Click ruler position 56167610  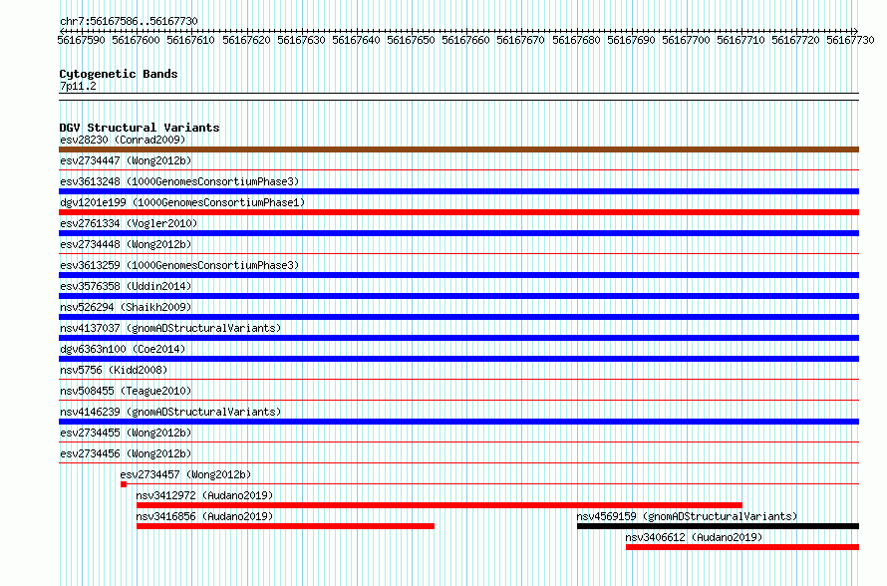(190, 40)
